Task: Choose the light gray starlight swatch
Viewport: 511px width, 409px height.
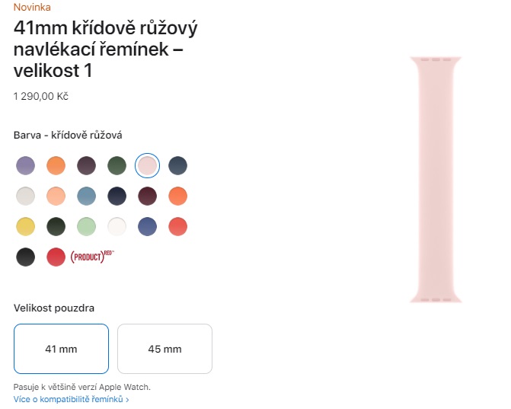Action: 25,196
